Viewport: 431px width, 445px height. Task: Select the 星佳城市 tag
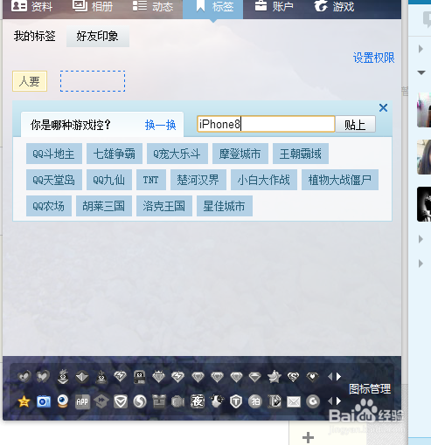225,206
